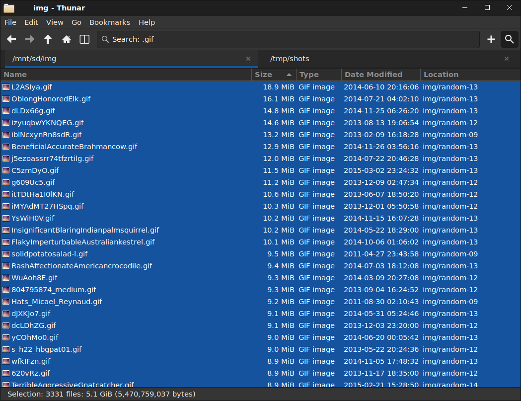Click the search magnifier toolbar button
The image size is (521, 401).
[x=510, y=39]
